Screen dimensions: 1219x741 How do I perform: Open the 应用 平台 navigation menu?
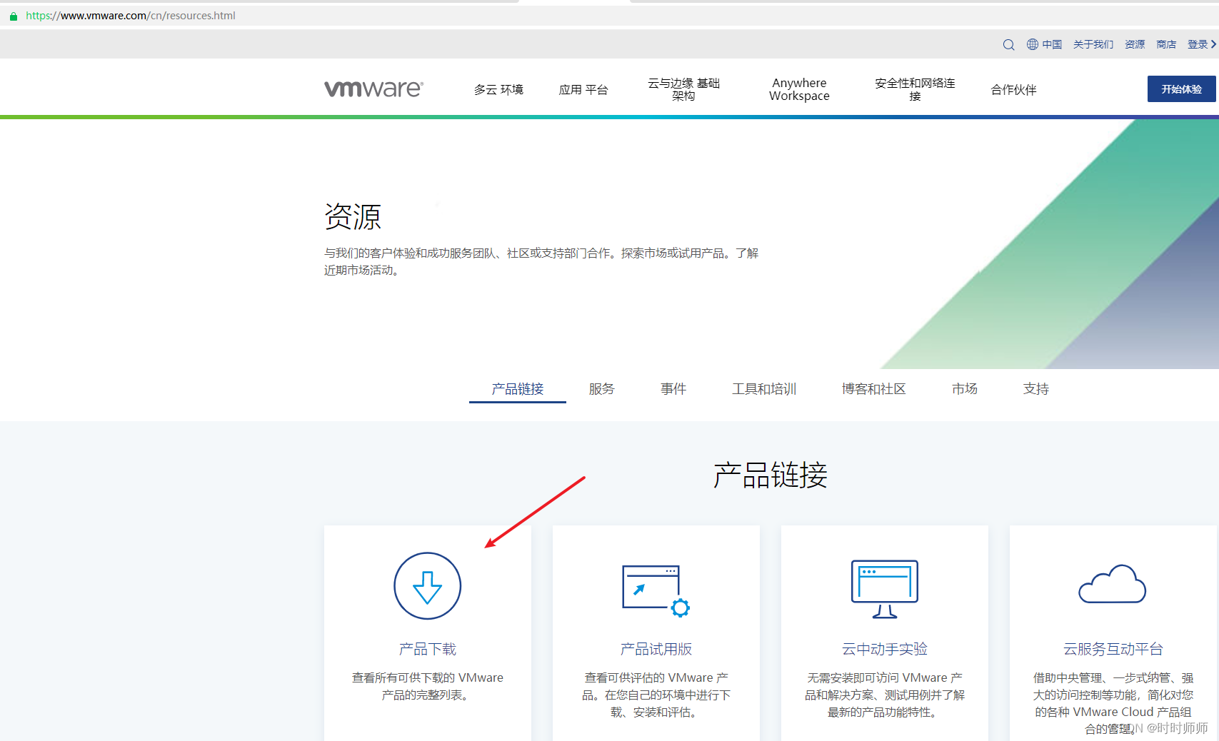(583, 89)
